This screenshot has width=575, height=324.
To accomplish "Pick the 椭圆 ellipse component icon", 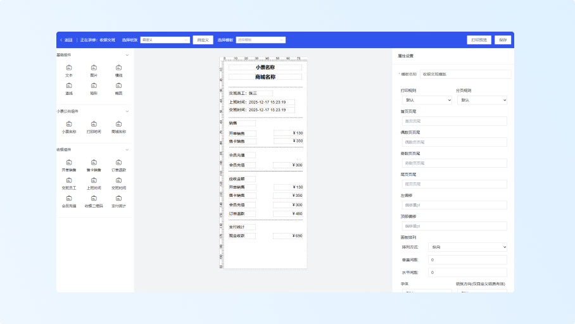I will 118,85.
